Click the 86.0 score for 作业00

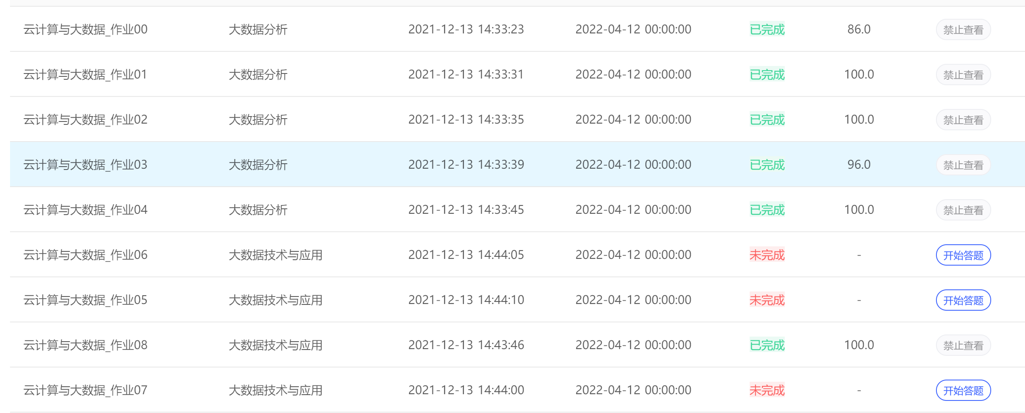click(x=859, y=29)
